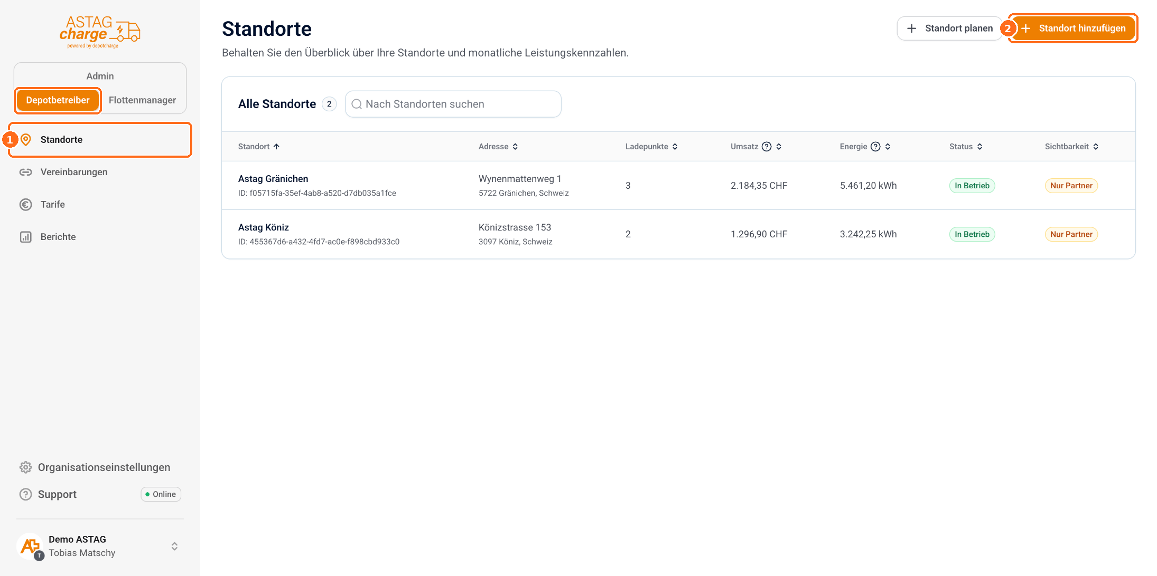
Task: Click the Online support status badge
Action: coord(161,494)
